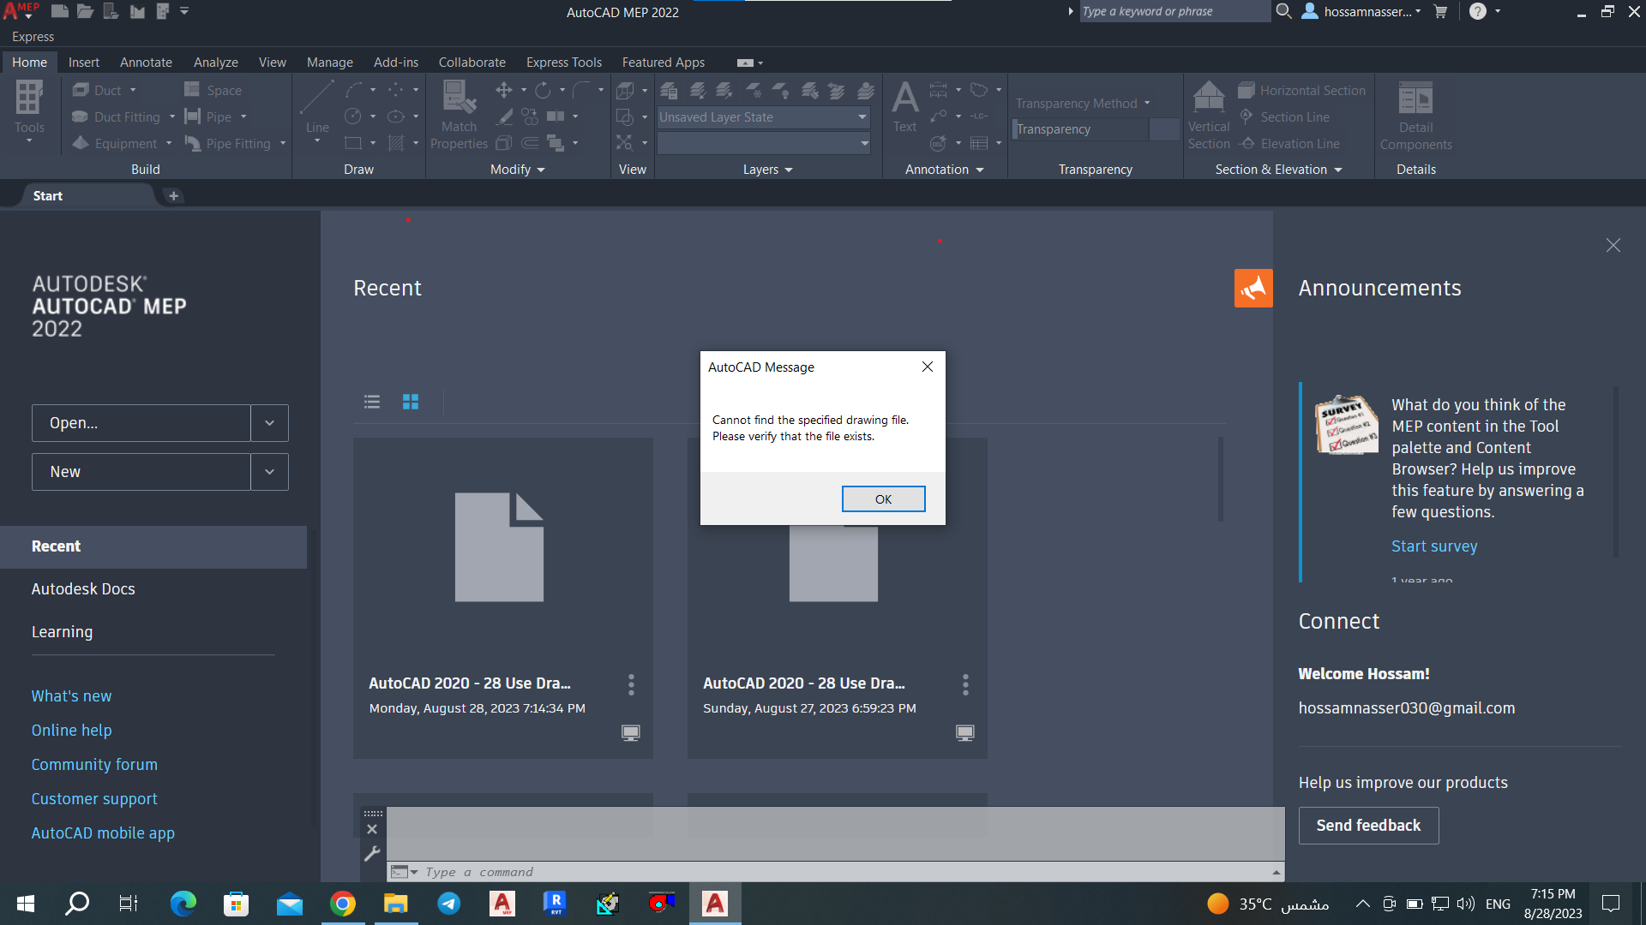The image size is (1646, 925).
Task: Click the Section Line tool
Action: pyautogui.click(x=1285, y=116)
